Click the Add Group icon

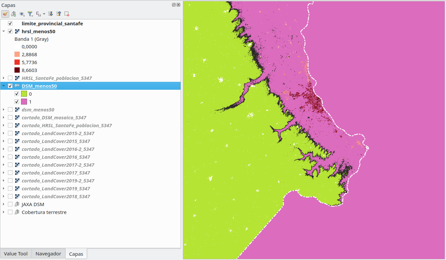click(x=13, y=14)
